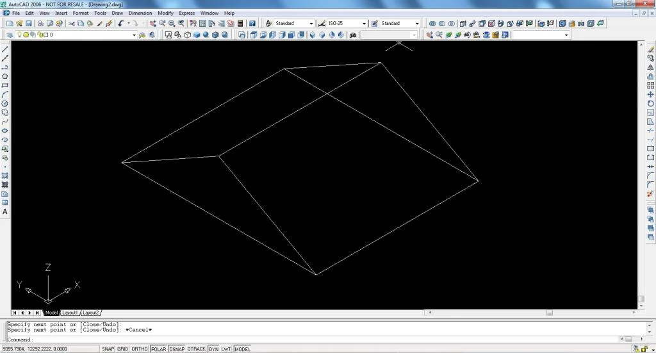Image resolution: width=656 pixels, height=353 pixels.
Task: Select the Multiline Text tool
Action: tap(5, 211)
